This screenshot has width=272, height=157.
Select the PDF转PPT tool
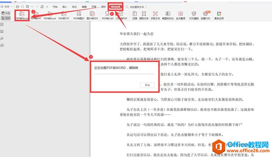[36, 15]
